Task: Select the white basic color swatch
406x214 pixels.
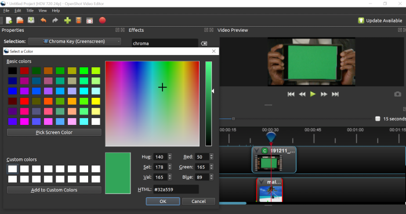Action: (x=96, y=121)
